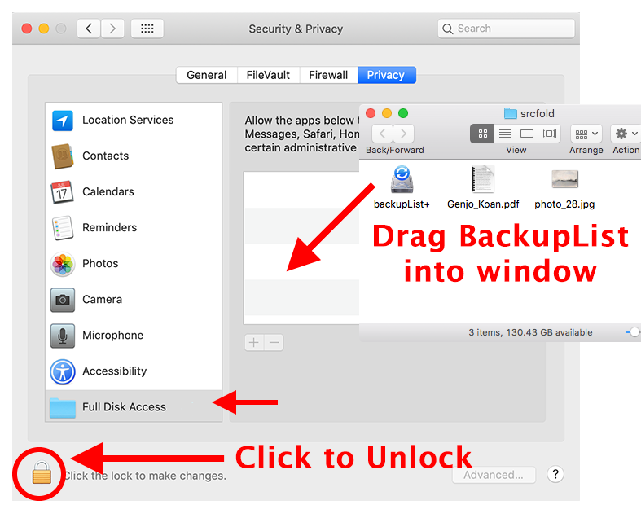Click the backupList+ app icon in Finder
Viewport: 641px width, 518px height.
pos(402,179)
